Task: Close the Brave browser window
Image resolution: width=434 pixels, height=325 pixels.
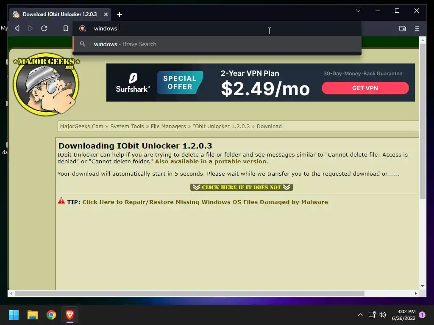Action: [x=416, y=11]
